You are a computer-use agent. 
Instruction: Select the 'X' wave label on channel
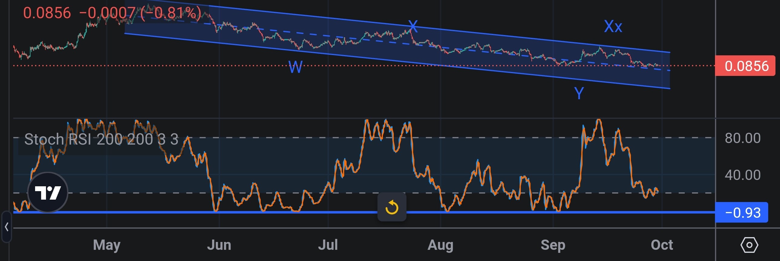click(413, 27)
